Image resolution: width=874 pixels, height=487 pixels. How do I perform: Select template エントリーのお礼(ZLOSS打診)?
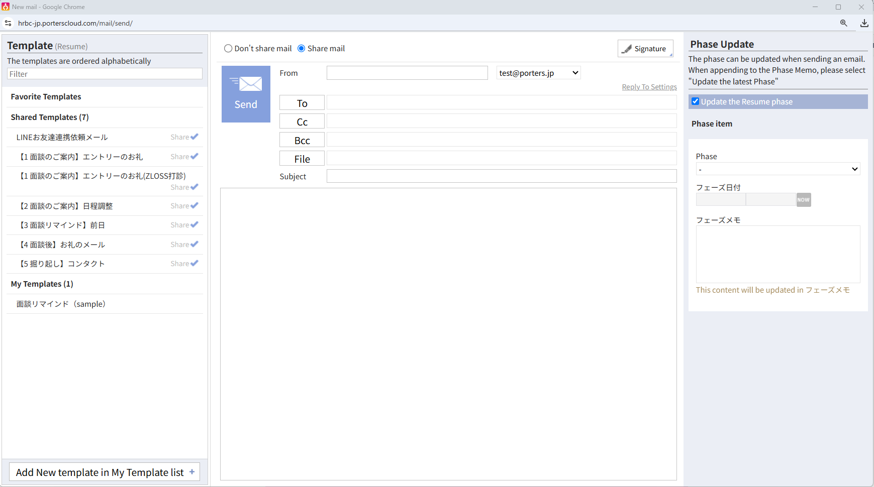pyautogui.click(x=102, y=176)
